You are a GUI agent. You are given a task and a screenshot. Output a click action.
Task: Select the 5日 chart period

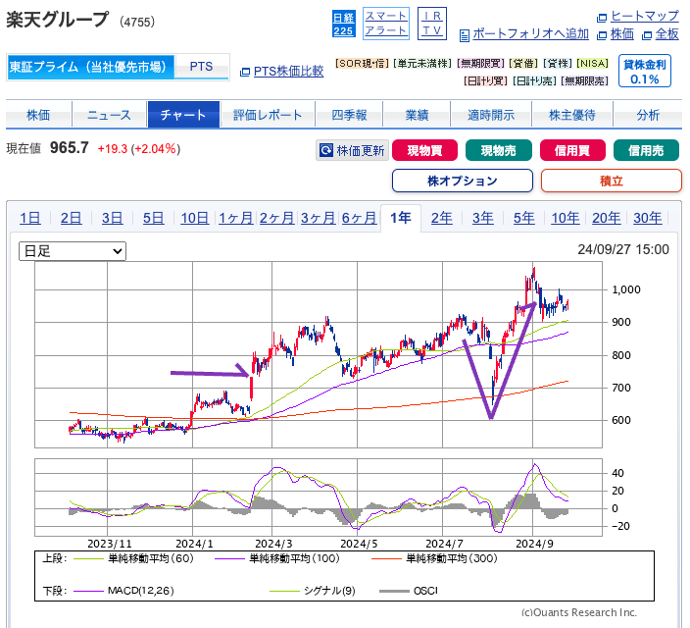click(x=153, y=218)
